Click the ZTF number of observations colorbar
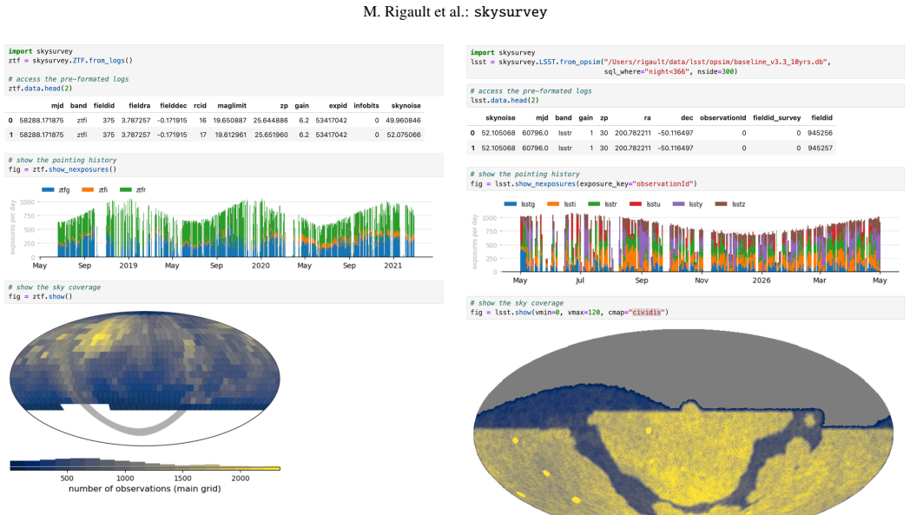 tap(144, 465)
